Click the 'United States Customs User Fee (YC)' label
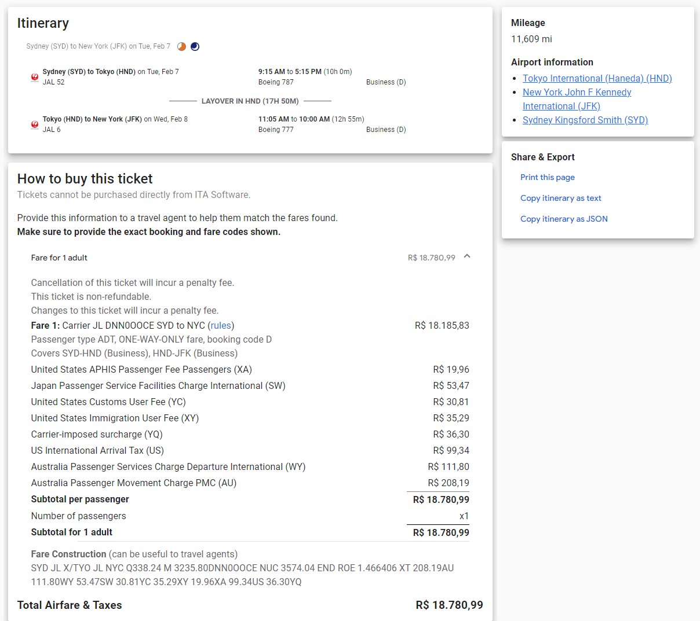This screenshot has width=700, height=621. tap(108, 402)
